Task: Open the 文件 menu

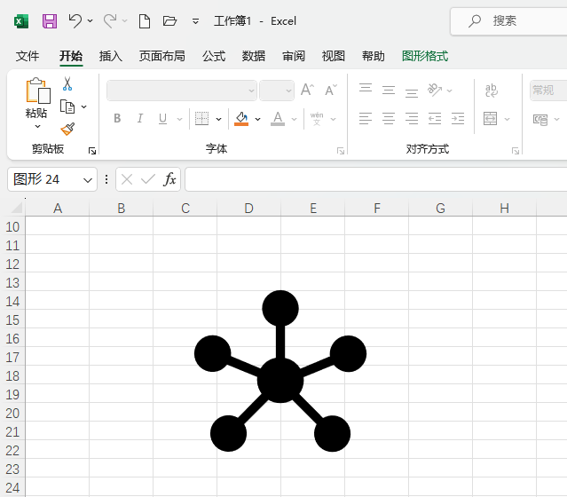Action: [28, 56]
